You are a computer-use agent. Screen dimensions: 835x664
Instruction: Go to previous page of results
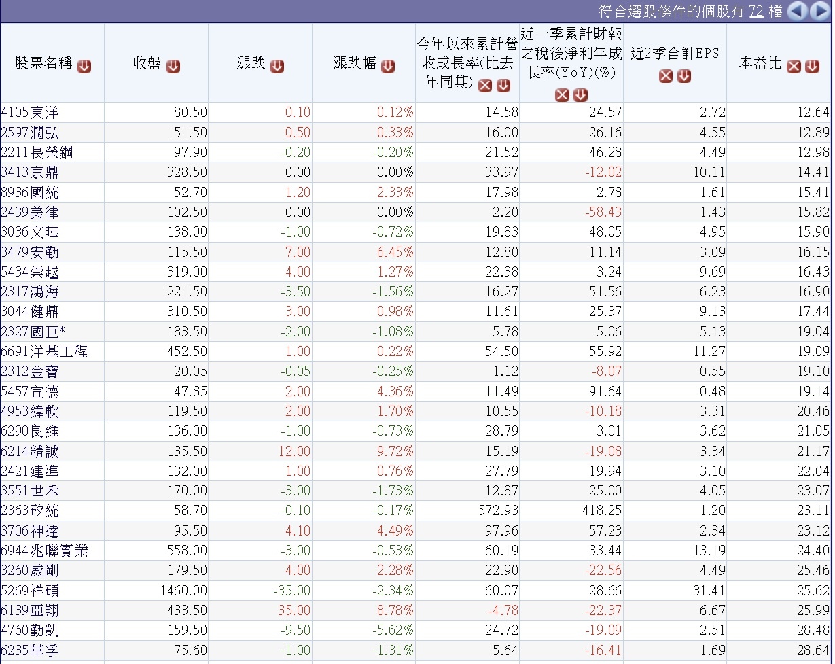pyautogui.click(x=798, y=12)
